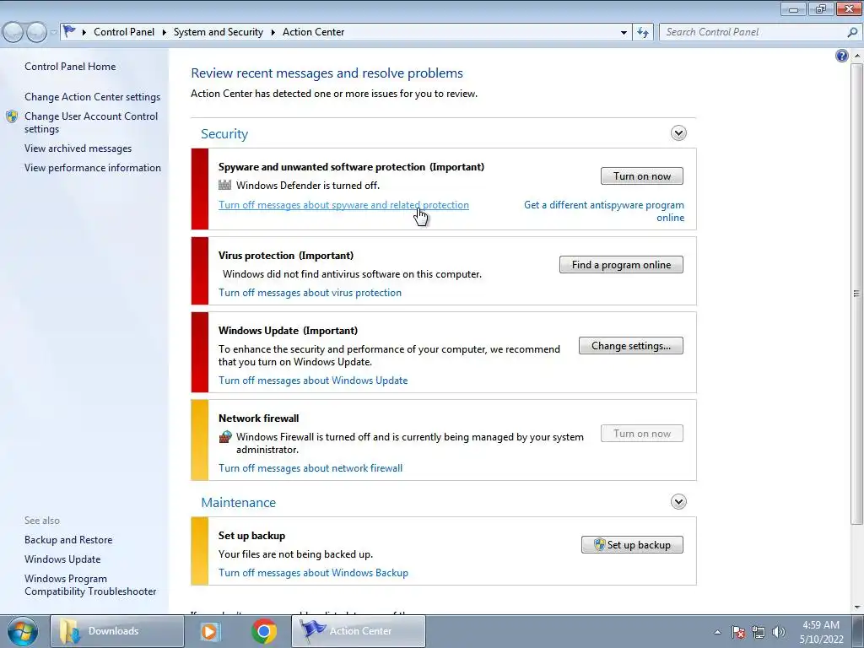
Task: Click Change settings for Windows Update
Action: (x=631, y=345)
